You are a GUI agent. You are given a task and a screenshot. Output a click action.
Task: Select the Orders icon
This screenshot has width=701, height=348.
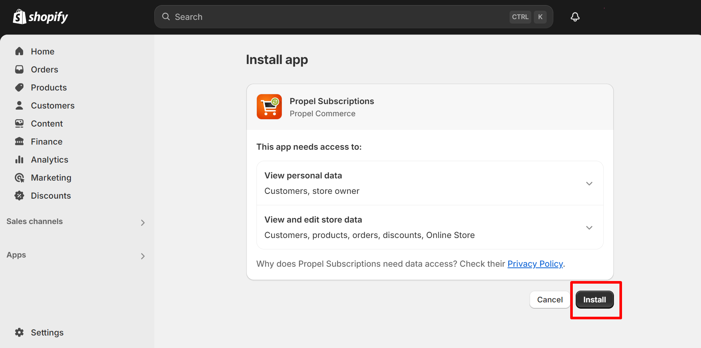[x=19, y=69]
